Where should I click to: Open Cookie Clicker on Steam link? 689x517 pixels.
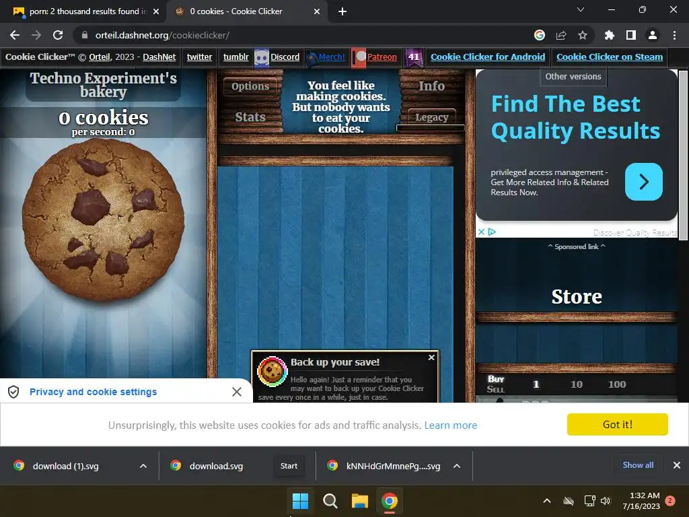coord(610,57)
